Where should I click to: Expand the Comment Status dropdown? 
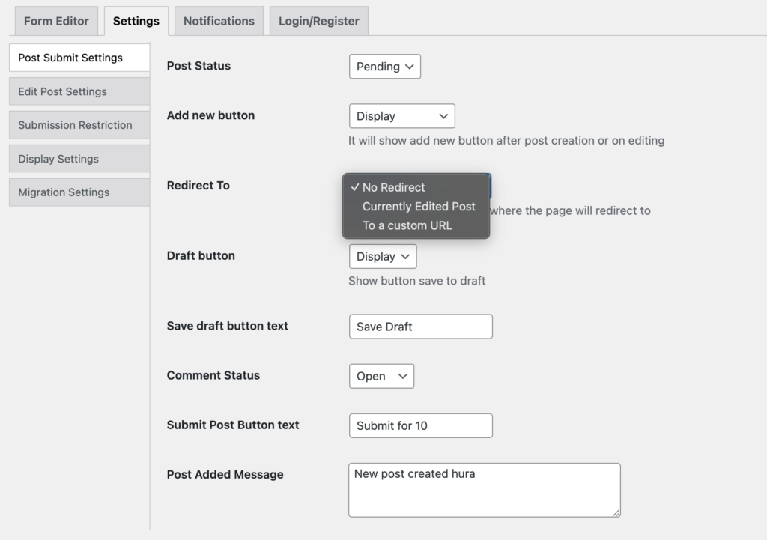click(x=381, y=376)
